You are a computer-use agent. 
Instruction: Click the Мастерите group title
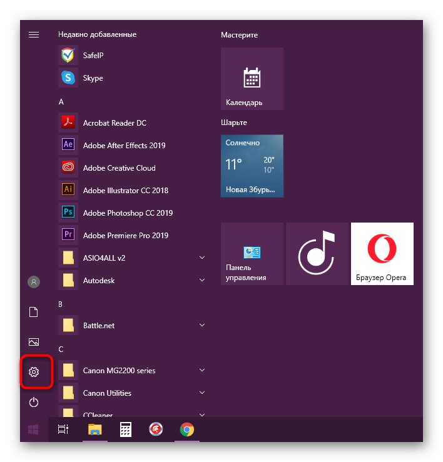click(x=239, y=35)
